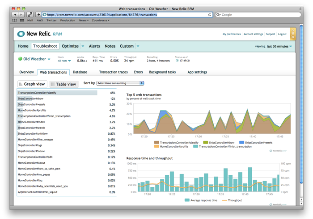Click the vertical page scrollbar thumb

pos(301,104)
